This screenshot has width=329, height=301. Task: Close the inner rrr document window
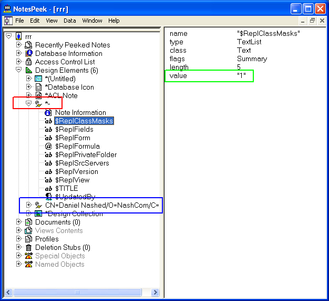pos(322,21)
